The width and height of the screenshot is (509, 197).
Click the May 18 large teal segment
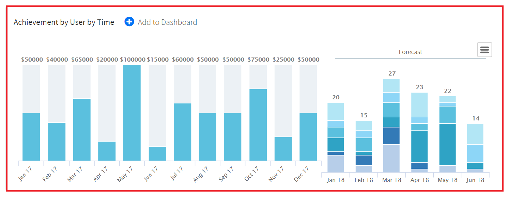point(448,144)
